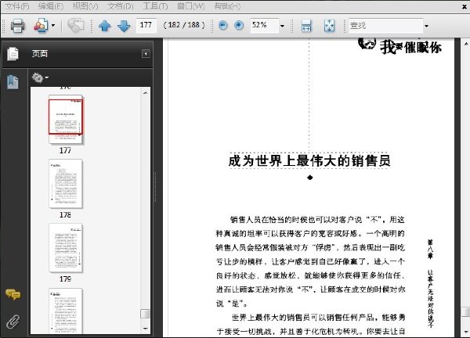Open the 文件(F) menu
470x338 pixels.
click(17, 6)
